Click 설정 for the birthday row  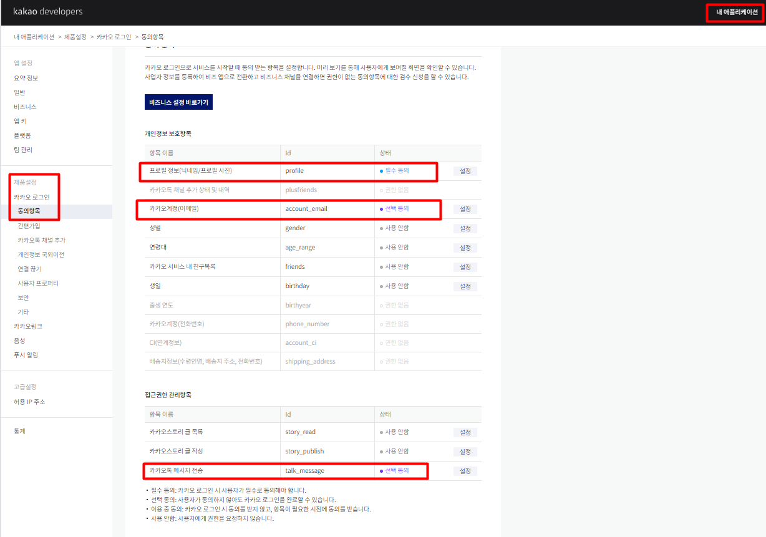465,286
